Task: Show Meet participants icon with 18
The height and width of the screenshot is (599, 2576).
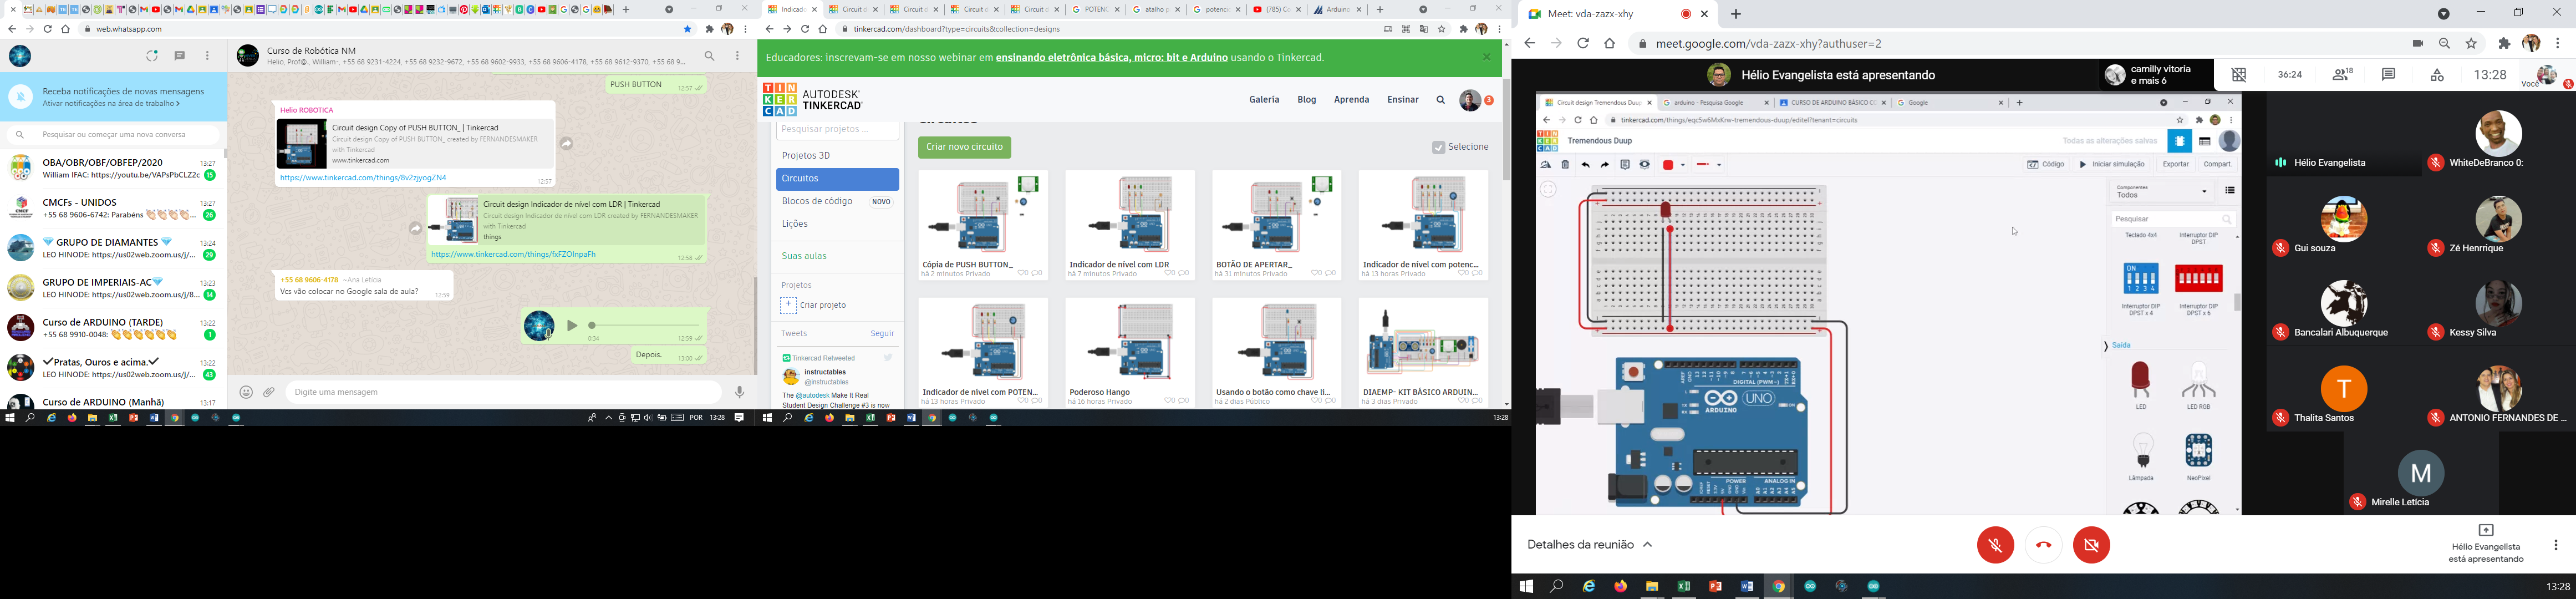Action: (2343, 75)
